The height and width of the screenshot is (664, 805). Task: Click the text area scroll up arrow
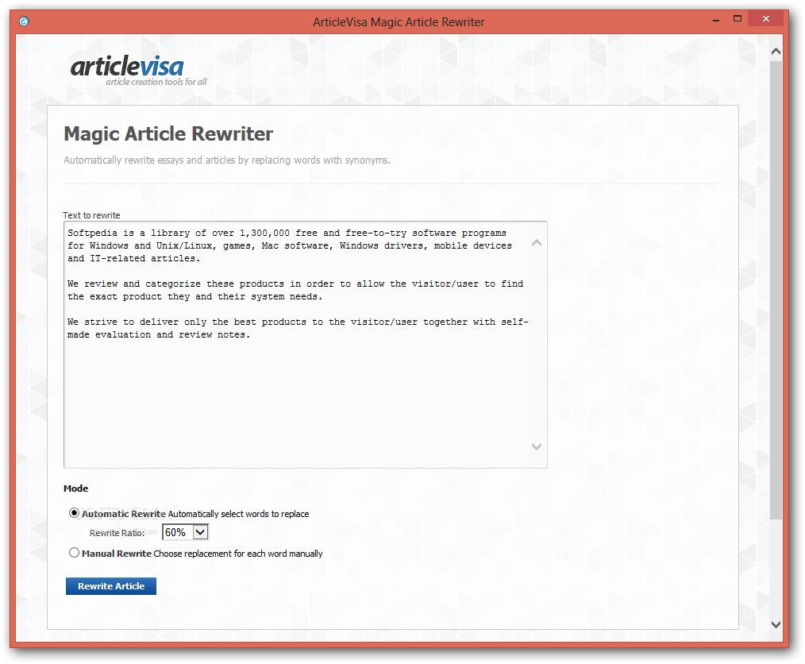537,242
